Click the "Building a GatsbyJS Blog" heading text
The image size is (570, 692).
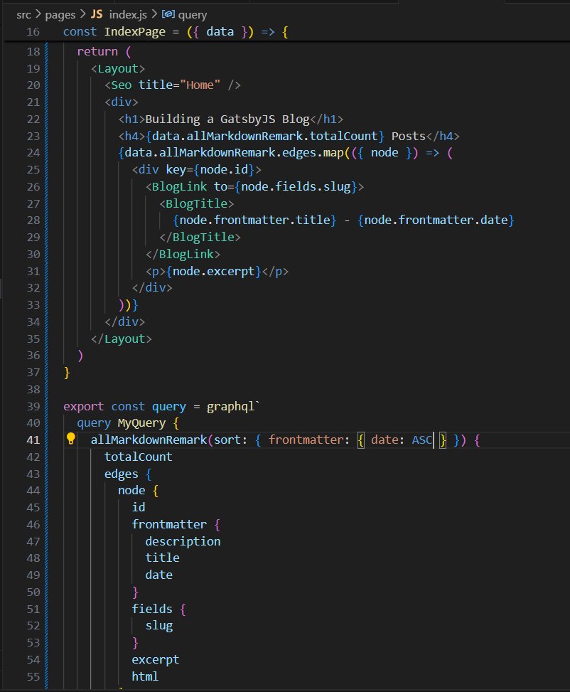point(227,119)
